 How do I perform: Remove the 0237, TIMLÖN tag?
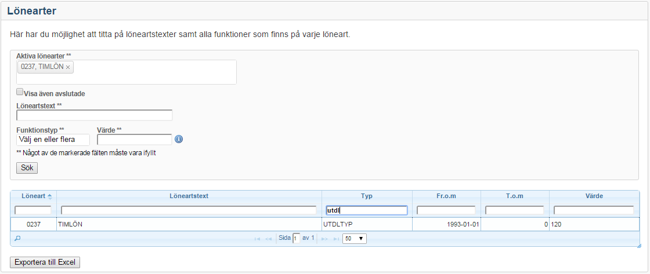tap(67, 67)
